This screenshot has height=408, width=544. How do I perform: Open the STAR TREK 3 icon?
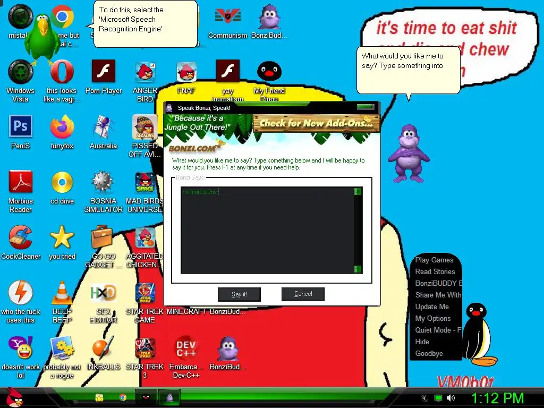pos(145,348)
